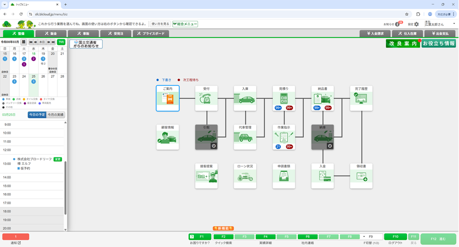Switch to the 車販 tab

pos(82,34)
